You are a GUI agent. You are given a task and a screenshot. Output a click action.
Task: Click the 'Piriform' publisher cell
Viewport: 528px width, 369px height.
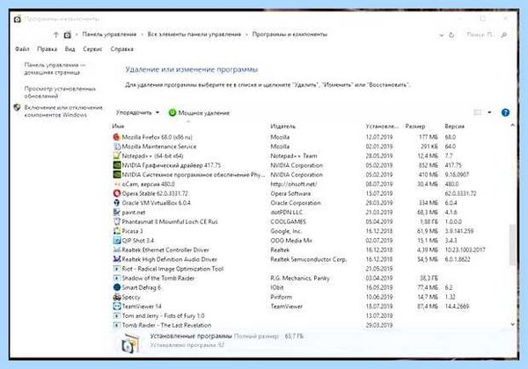282,297
